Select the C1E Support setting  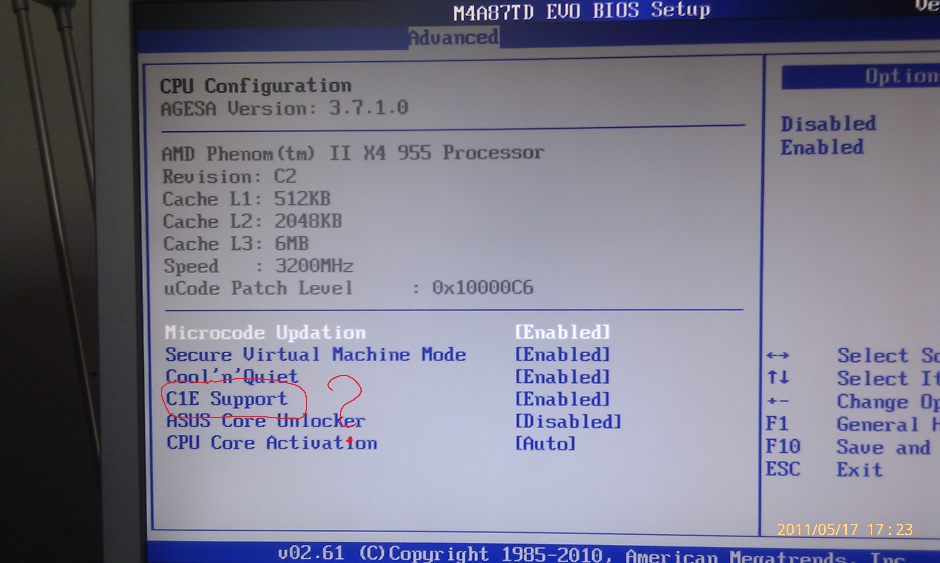226,399
